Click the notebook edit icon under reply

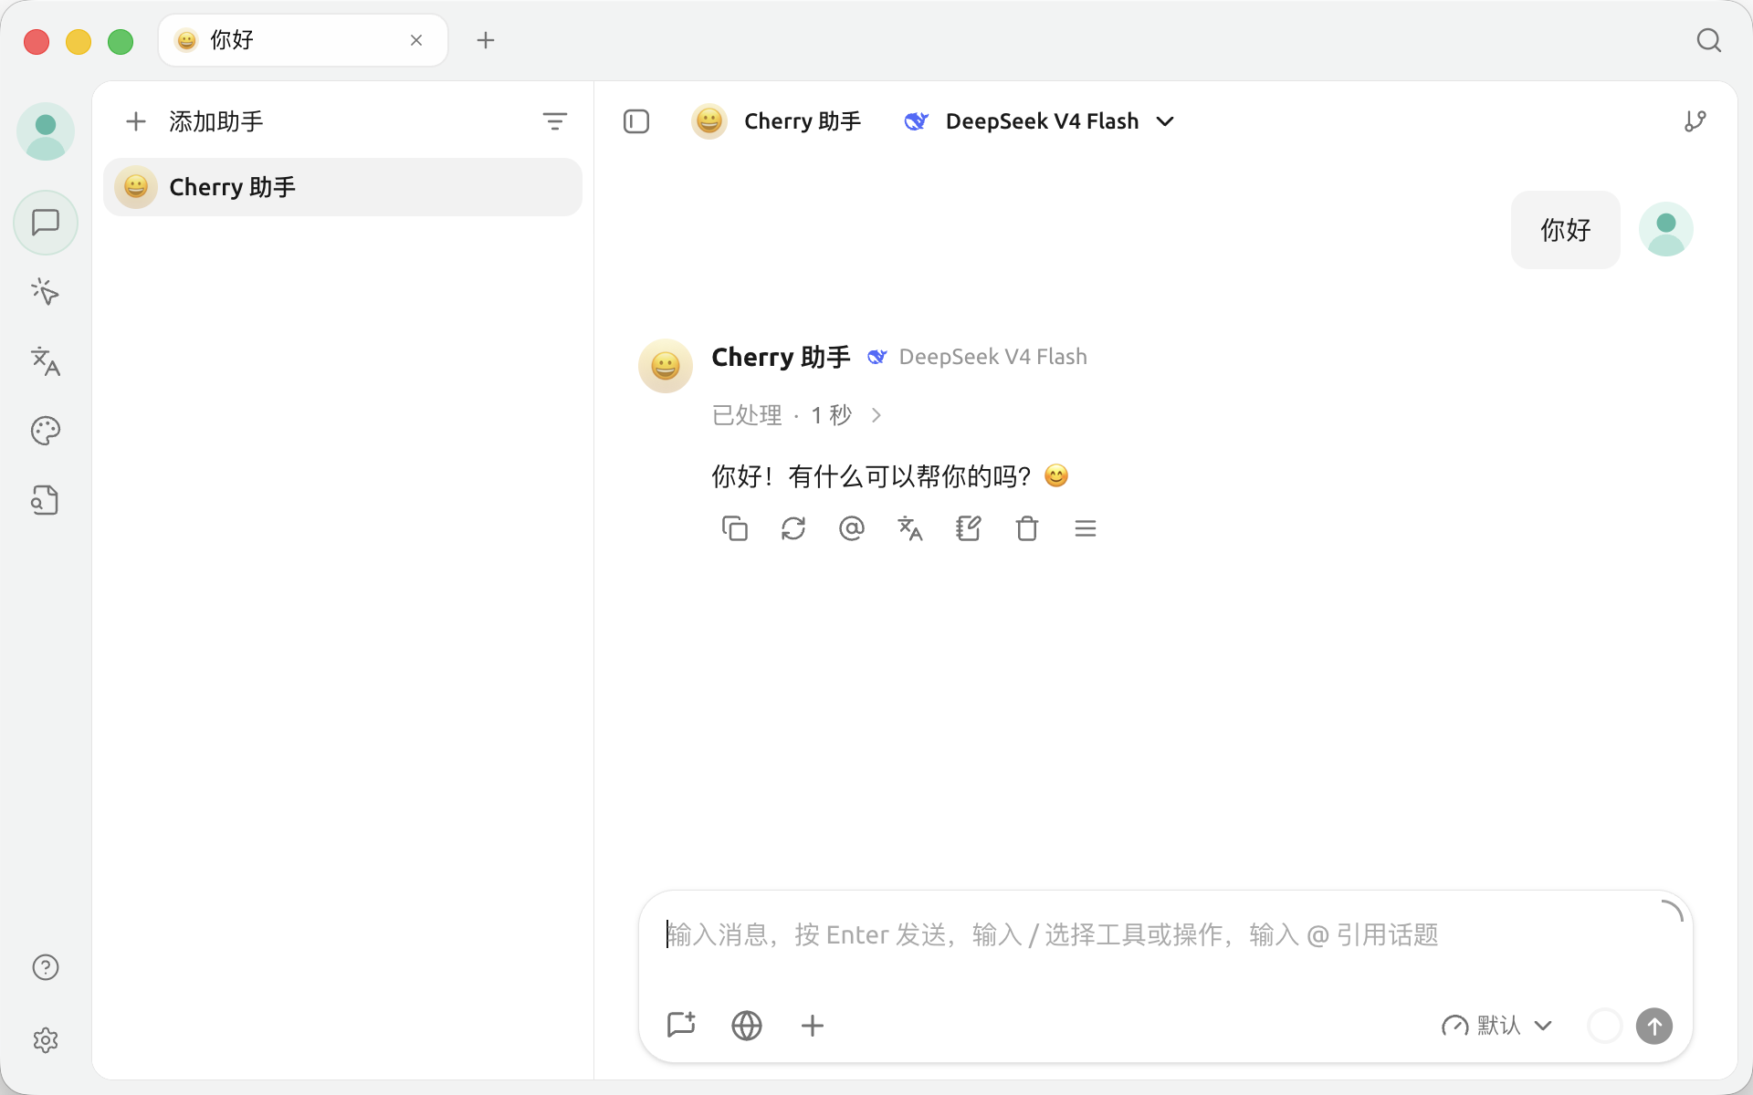969,528
